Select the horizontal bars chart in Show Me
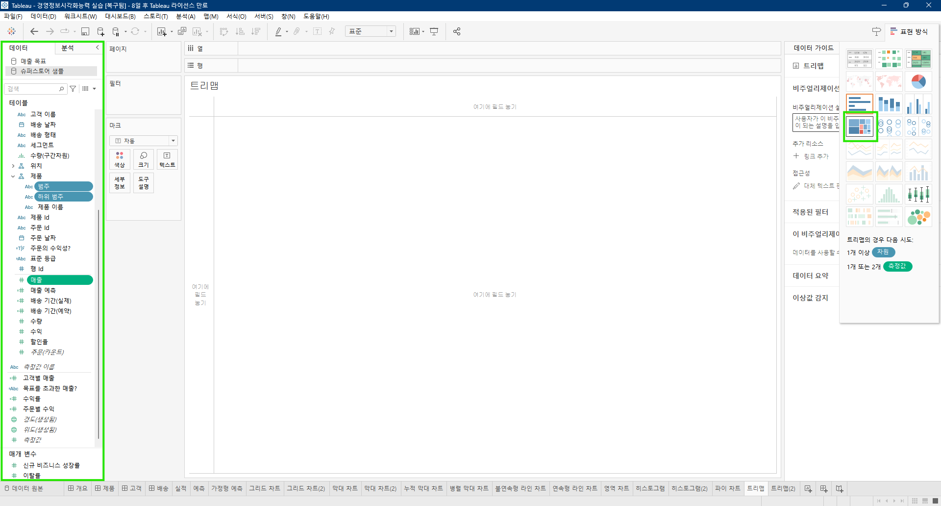Screen dimensions: 941x506 (x=860, y=104)
